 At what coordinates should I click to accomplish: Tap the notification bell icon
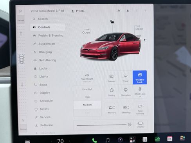click(128, 11)
